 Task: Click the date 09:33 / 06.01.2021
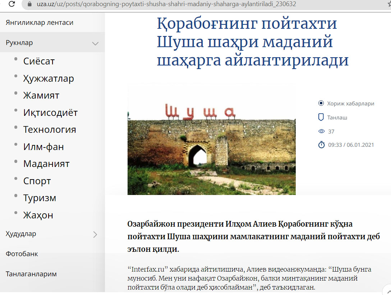click(351, 145)
